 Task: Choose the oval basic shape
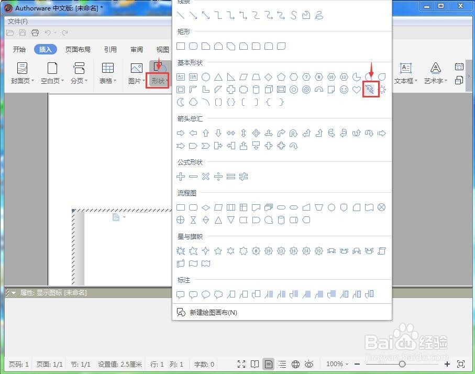(206, 77)
